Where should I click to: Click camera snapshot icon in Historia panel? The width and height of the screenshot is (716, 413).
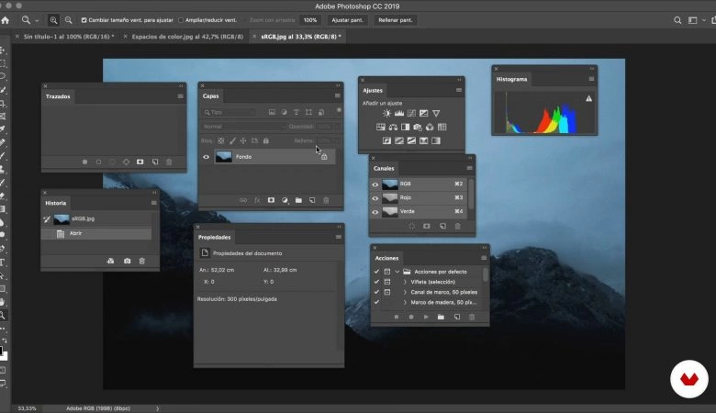click(x=127, y=261)
